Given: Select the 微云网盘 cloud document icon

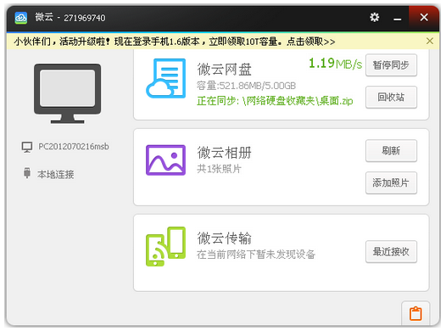Looking at the screenshot, I should [166, 78].
